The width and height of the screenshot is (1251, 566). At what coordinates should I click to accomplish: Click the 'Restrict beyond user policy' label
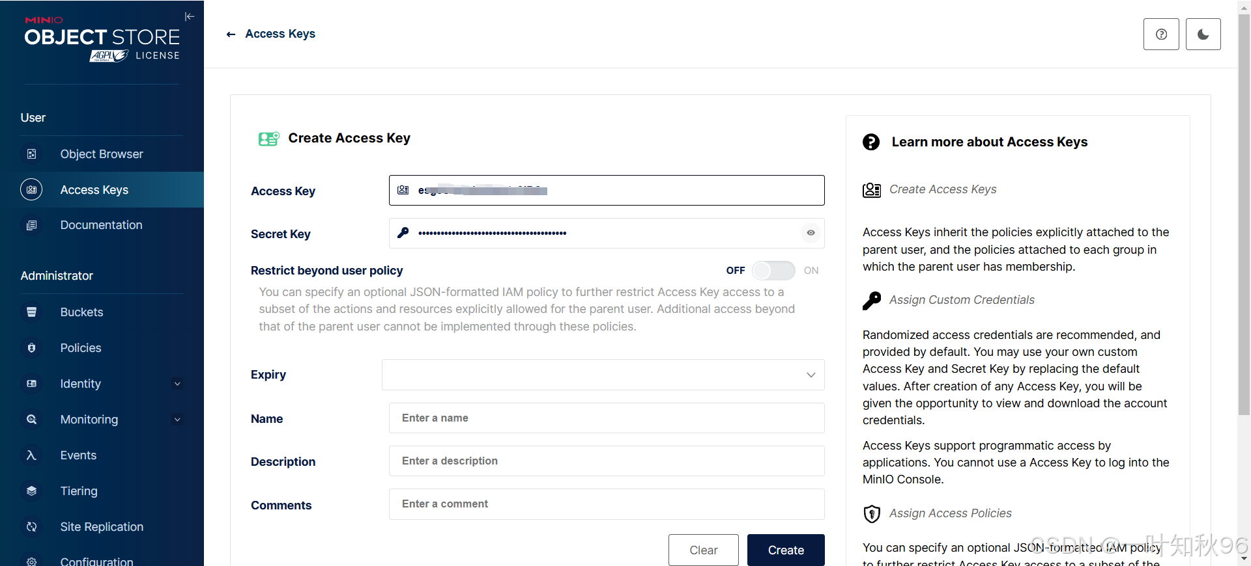[x=326, y=271]
